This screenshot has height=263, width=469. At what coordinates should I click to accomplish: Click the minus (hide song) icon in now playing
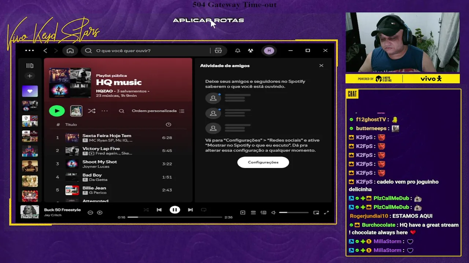point(90,213)
